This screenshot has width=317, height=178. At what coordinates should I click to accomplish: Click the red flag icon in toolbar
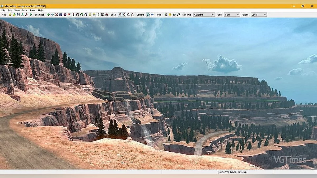click(x=69, y=15)
